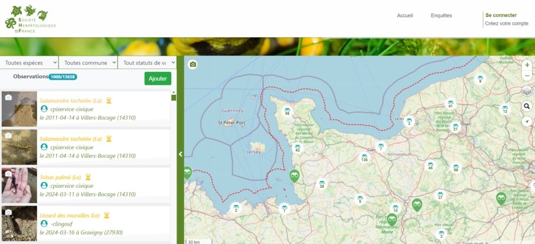Open the Toutes commune dropdown

88,63
